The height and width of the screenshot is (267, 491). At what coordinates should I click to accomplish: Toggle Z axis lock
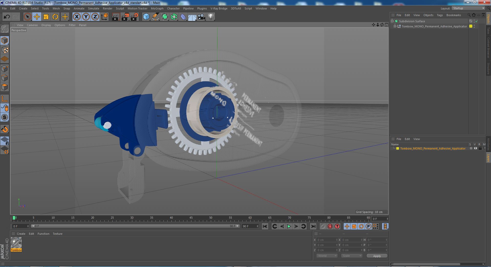coord(95,17)
